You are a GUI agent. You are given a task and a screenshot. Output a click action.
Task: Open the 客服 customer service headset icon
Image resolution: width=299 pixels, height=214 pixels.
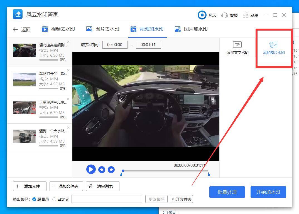224,15
